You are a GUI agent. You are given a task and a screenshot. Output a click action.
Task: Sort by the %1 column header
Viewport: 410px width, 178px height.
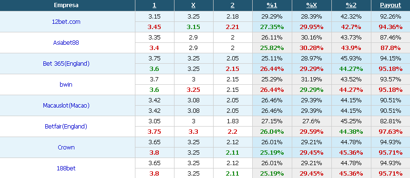pos(272,5)
